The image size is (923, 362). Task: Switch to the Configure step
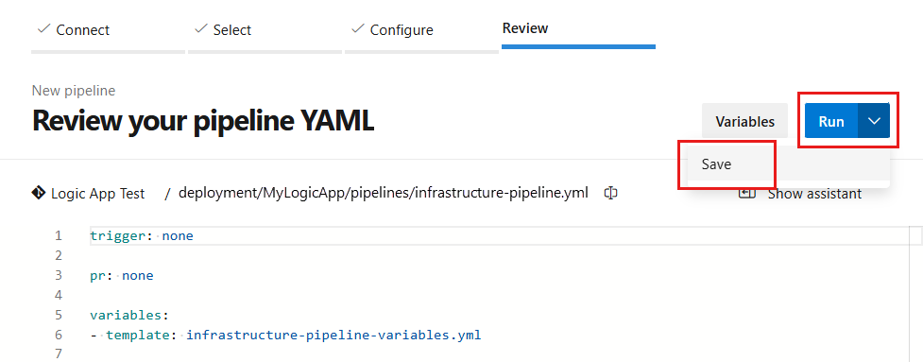[402, 29]
